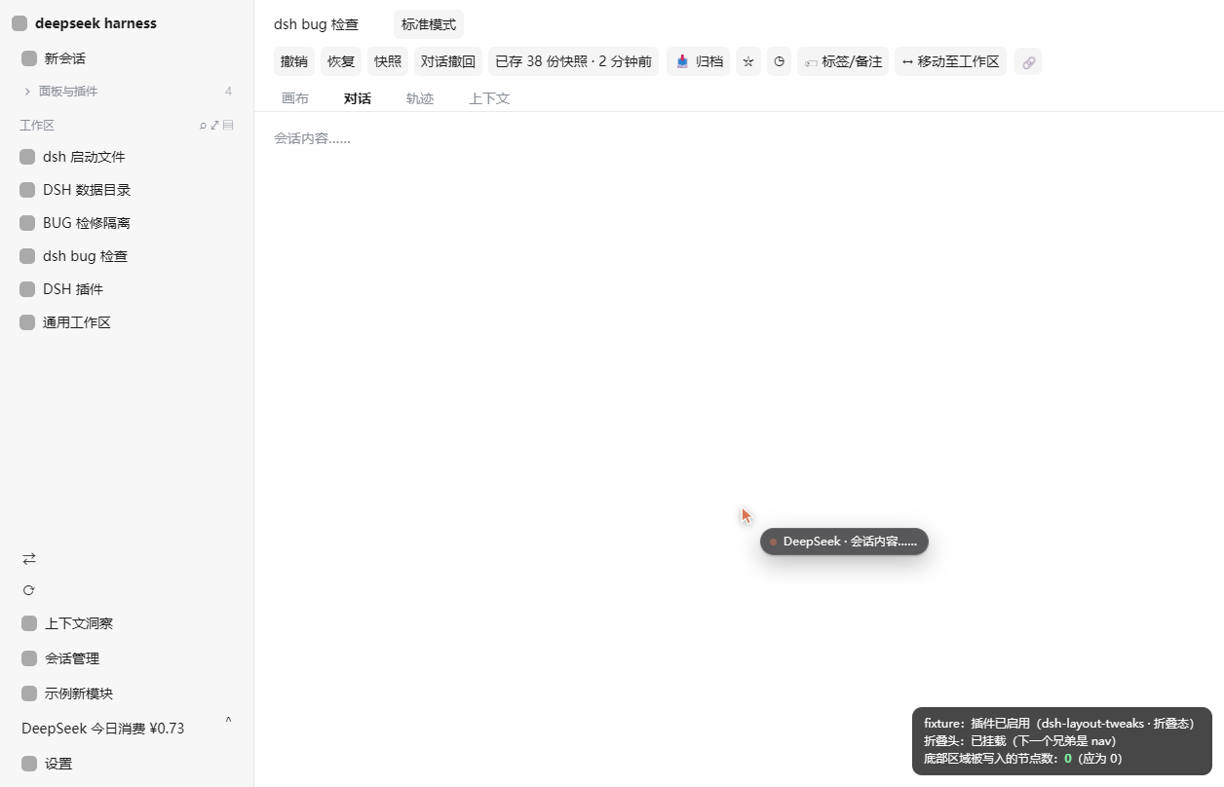Click the 工作区 section header
1224x787 pixels.
(37, 126)
